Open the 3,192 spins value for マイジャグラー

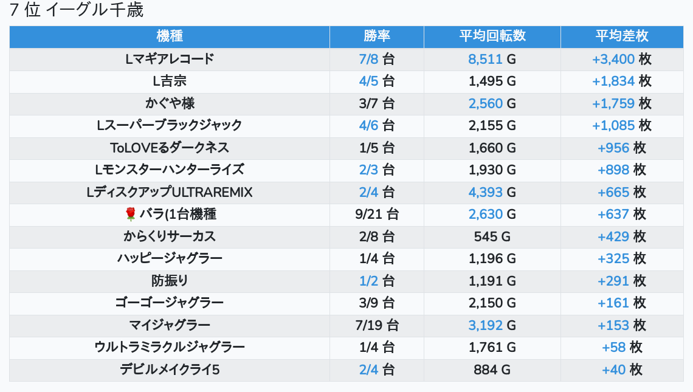point(485,325)
